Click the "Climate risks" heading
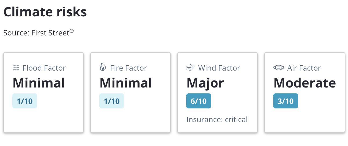This screenshot has height=146, width=348. (45, 12)
